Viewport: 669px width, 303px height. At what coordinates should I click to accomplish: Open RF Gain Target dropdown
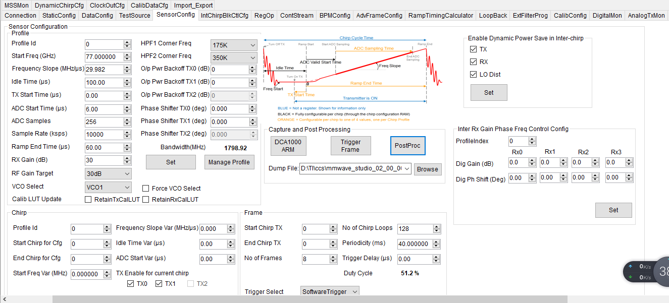(108, 173)
